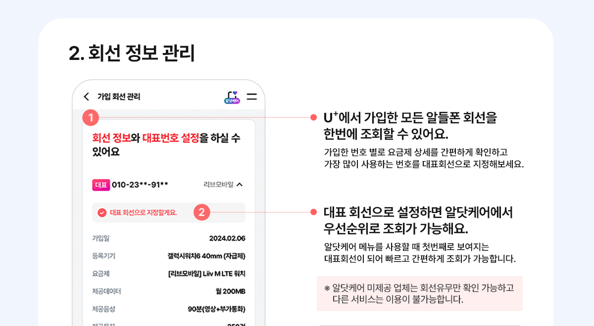Click the 제공데이터 label
This screenshot has height=326, width=594.
point(107,291)
